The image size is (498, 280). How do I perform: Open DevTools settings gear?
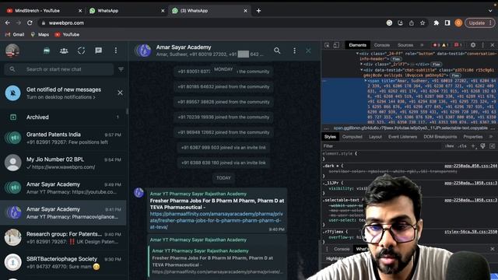tap(473, 45)
